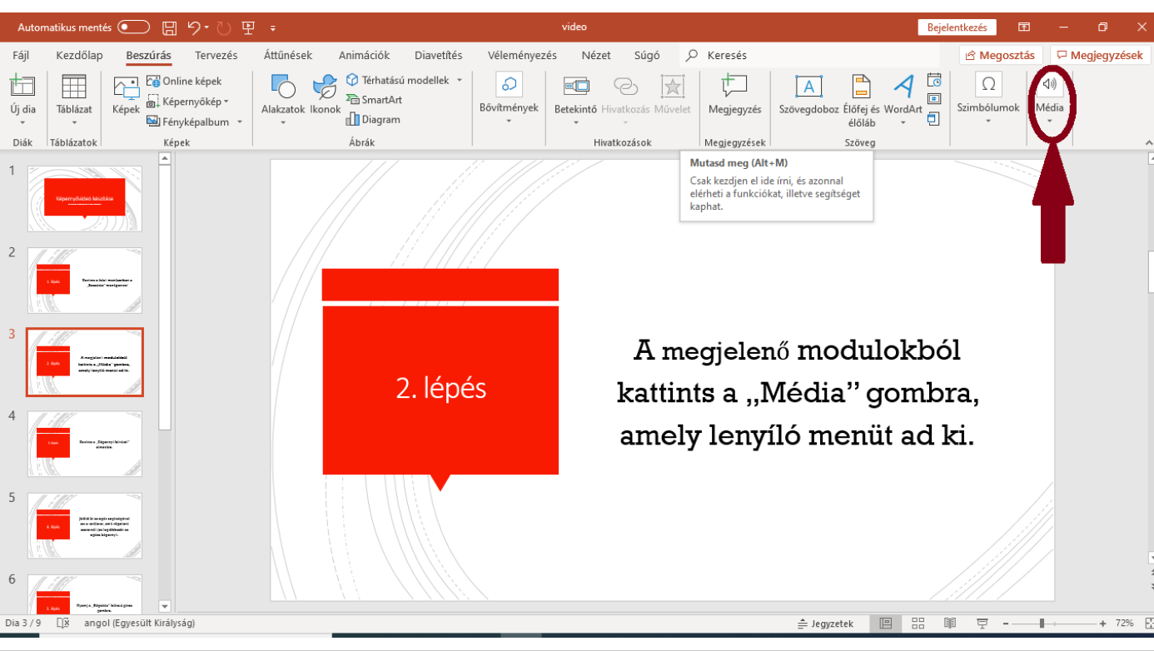Expand the Fényképalbum dropdown arrow
The height and width of the screenshot is (651, 1154).
[240, 122]
